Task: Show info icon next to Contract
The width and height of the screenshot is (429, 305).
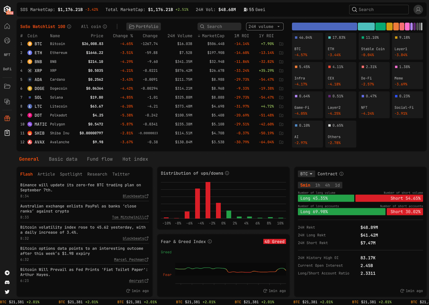Action: (341, 174)
